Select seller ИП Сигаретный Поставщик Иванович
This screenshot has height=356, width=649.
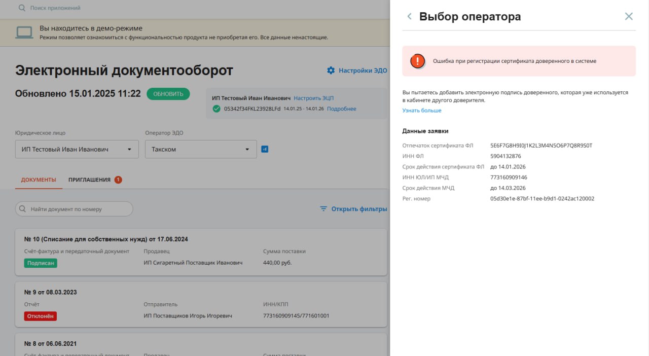(193, 263)
